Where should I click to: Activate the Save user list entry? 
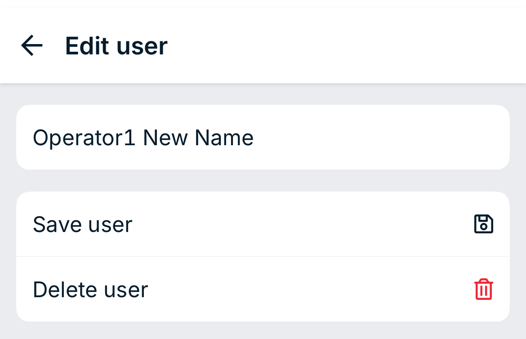[263, 224]
